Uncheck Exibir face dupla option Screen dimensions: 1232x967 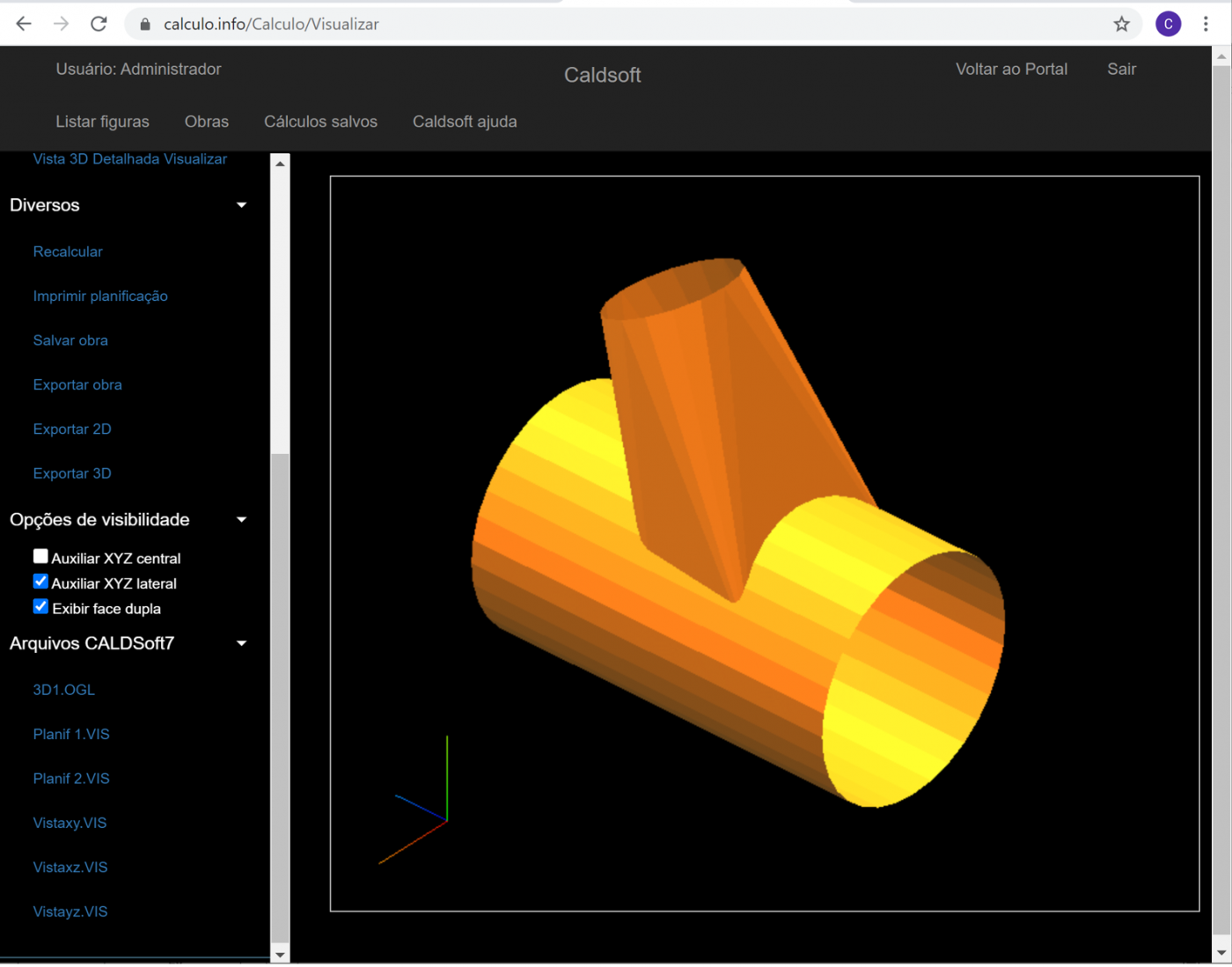pyautogui.click(x=40, y=606)
